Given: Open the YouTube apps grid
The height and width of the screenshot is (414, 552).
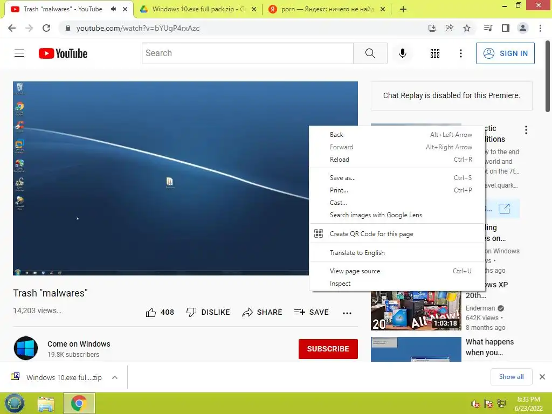Looking at the screenshot, I should click(x=435, y=53).
